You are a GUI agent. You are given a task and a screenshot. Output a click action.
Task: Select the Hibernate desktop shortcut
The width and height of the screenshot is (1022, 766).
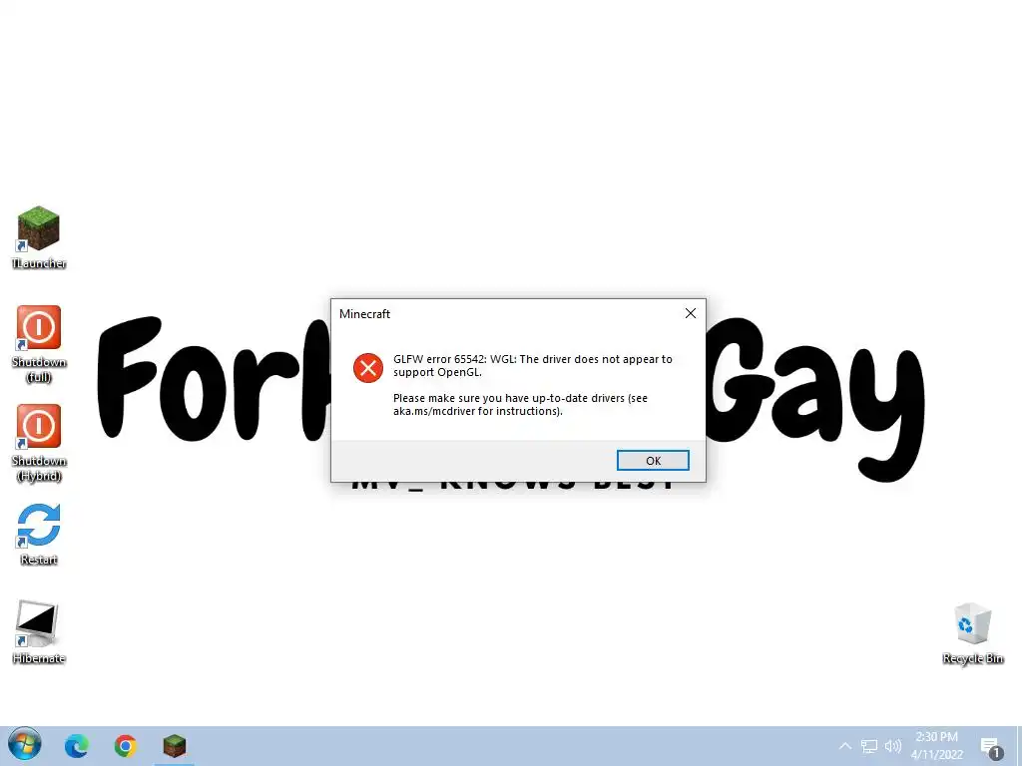[x=39, y=632]
